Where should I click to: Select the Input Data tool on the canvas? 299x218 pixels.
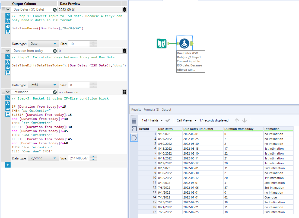(162, 43)
